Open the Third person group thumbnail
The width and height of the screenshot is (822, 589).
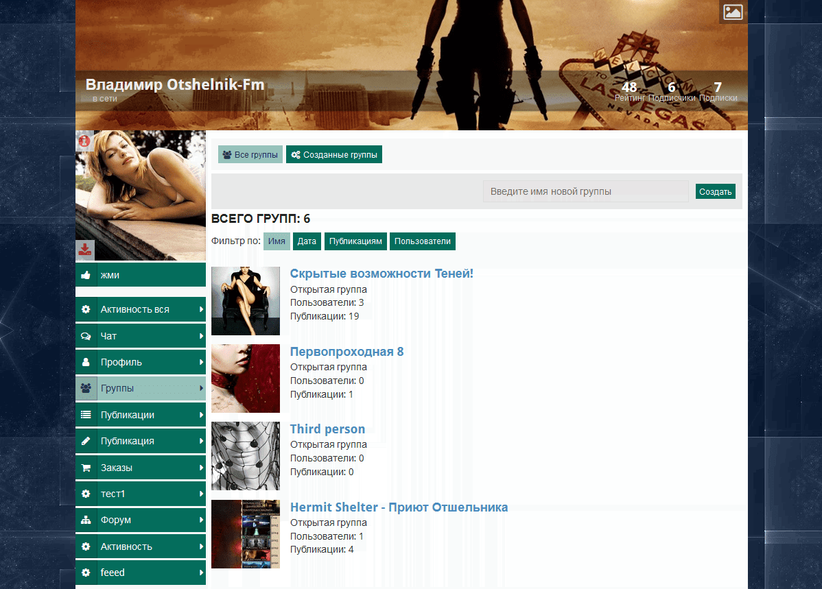point(246,456)
